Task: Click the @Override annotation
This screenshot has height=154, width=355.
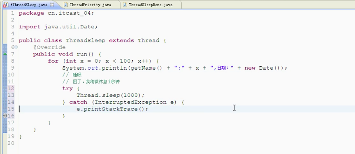Action: pos(49,47)
